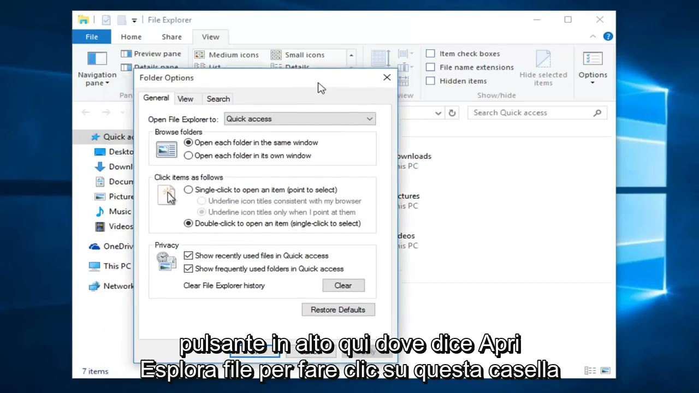Click the Properties icon in quick access toolbar
Viewport: 699px width, 393px height.
tap(106, 20)
